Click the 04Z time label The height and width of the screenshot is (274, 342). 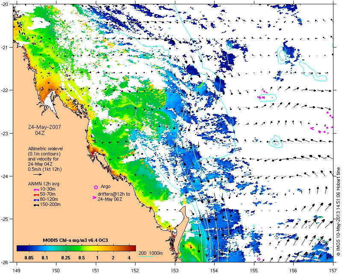coord(40,133)
